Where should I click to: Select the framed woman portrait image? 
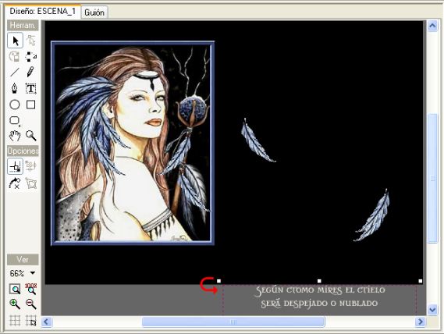(133, 143)
